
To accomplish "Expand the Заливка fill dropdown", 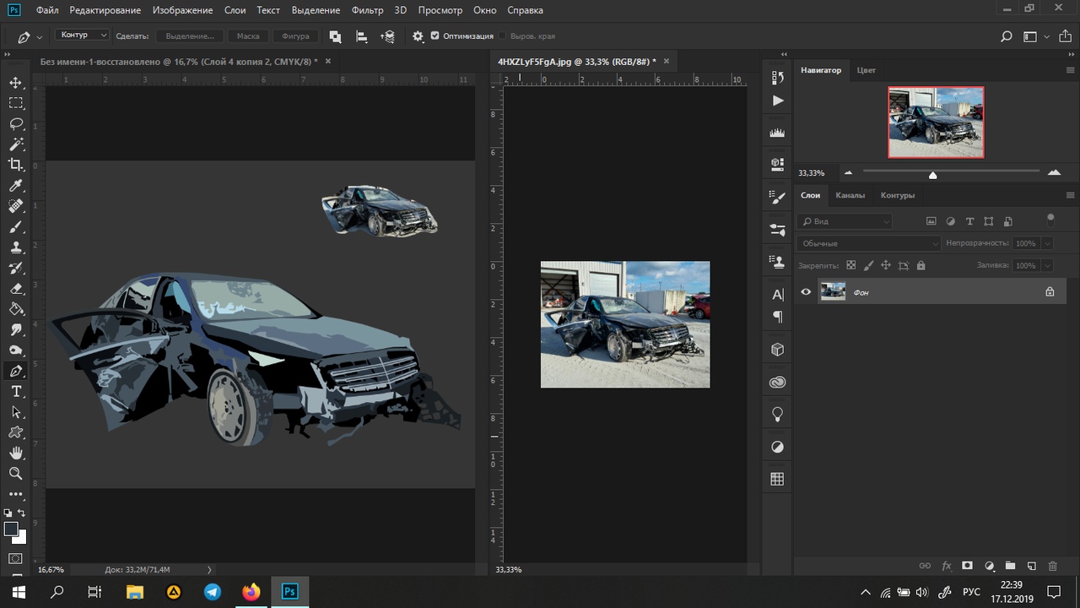I will (1047, 265).
